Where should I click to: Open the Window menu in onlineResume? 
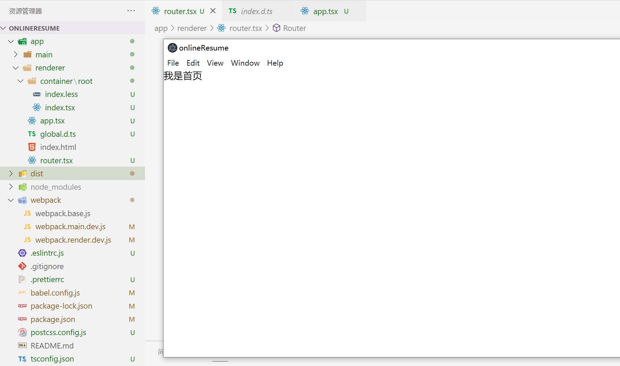click(245, 63)
